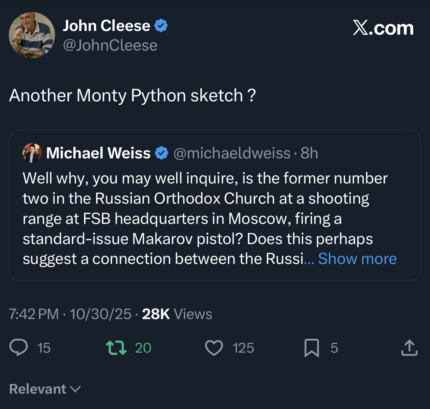Click the John Cleese display name

pos(106,26)
